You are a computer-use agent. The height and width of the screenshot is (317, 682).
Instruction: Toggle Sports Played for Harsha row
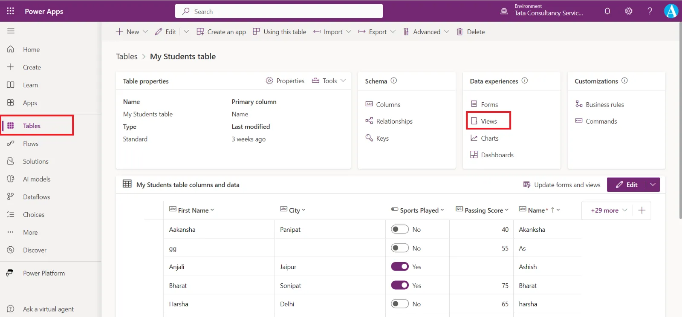point(400,304)
